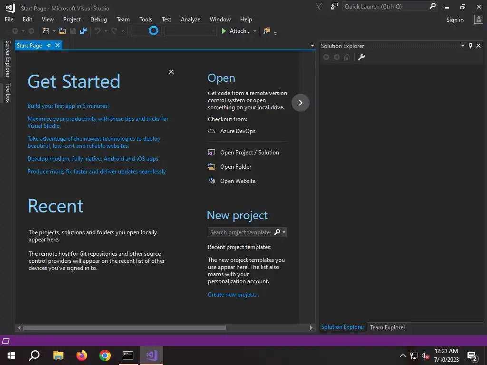
Task: Open the Help menu
Action: 246,19
